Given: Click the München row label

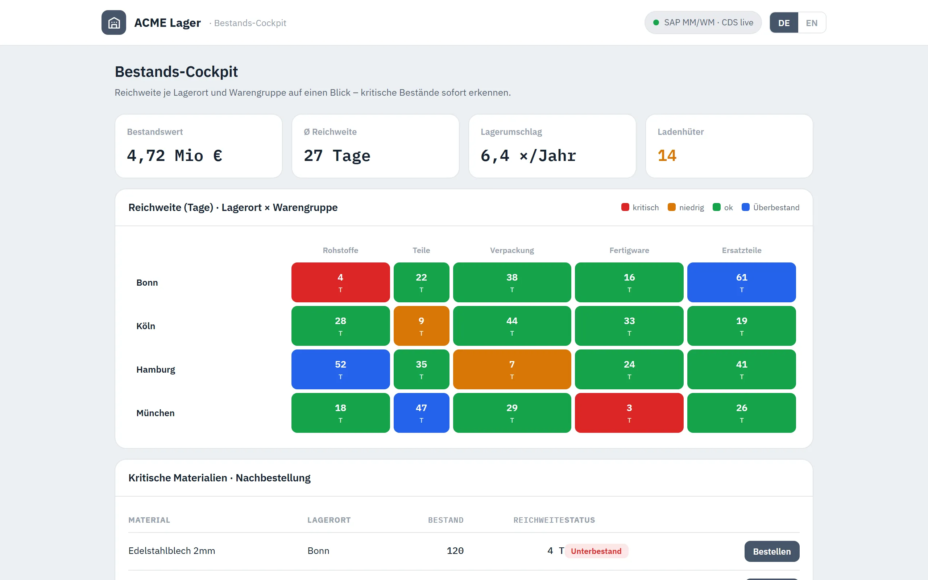Looking at the screenshot, I should (155, 413).
